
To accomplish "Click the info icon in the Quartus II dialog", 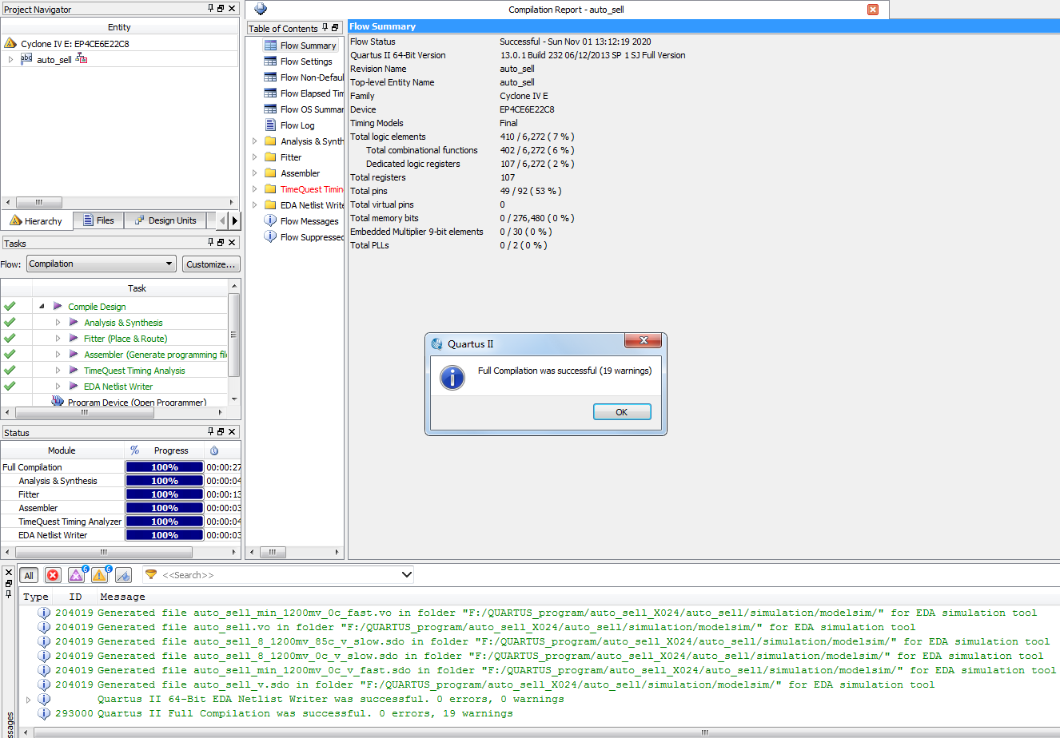I will coord(452,378).
